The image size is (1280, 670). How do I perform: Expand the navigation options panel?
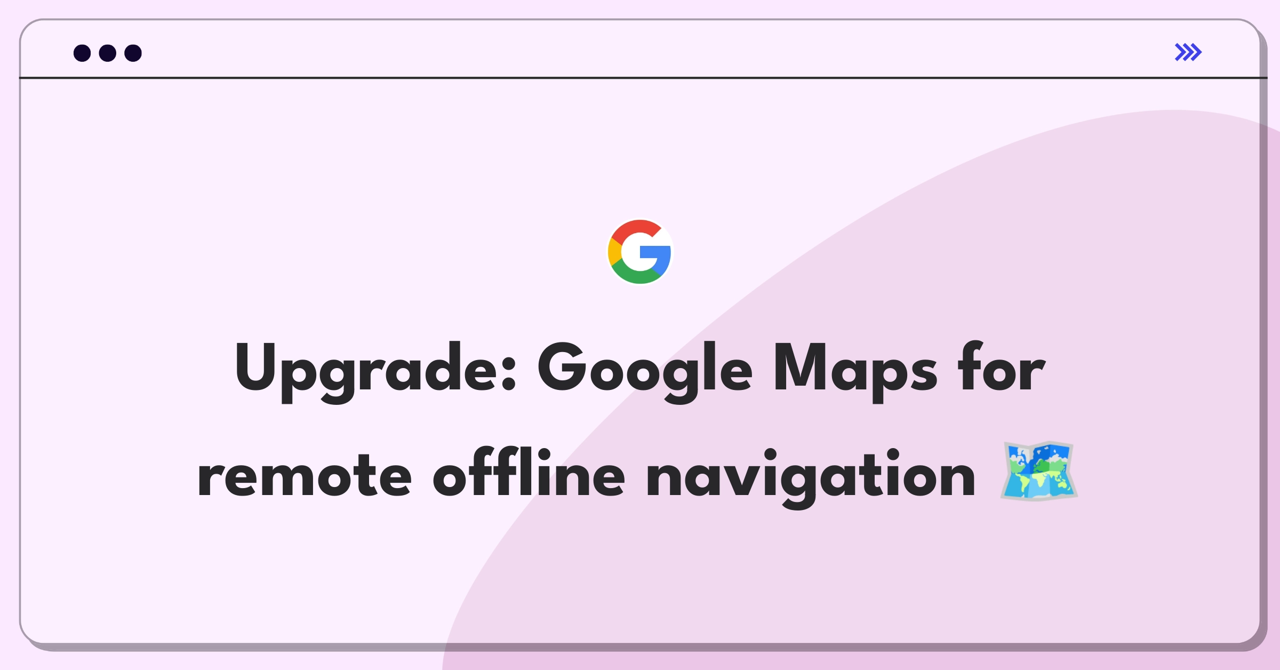point(1188,52)
